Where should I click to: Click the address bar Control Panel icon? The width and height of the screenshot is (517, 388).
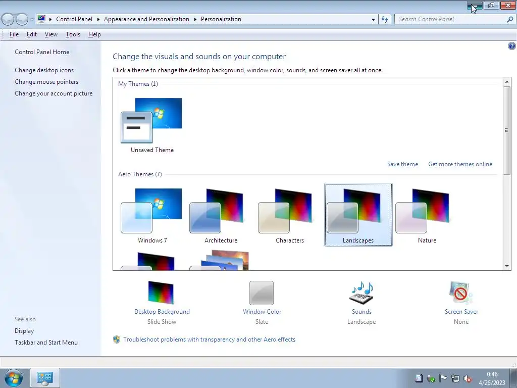point(41,19)
